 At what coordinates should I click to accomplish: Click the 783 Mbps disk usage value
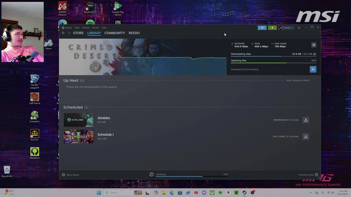(x=280, y=47)
